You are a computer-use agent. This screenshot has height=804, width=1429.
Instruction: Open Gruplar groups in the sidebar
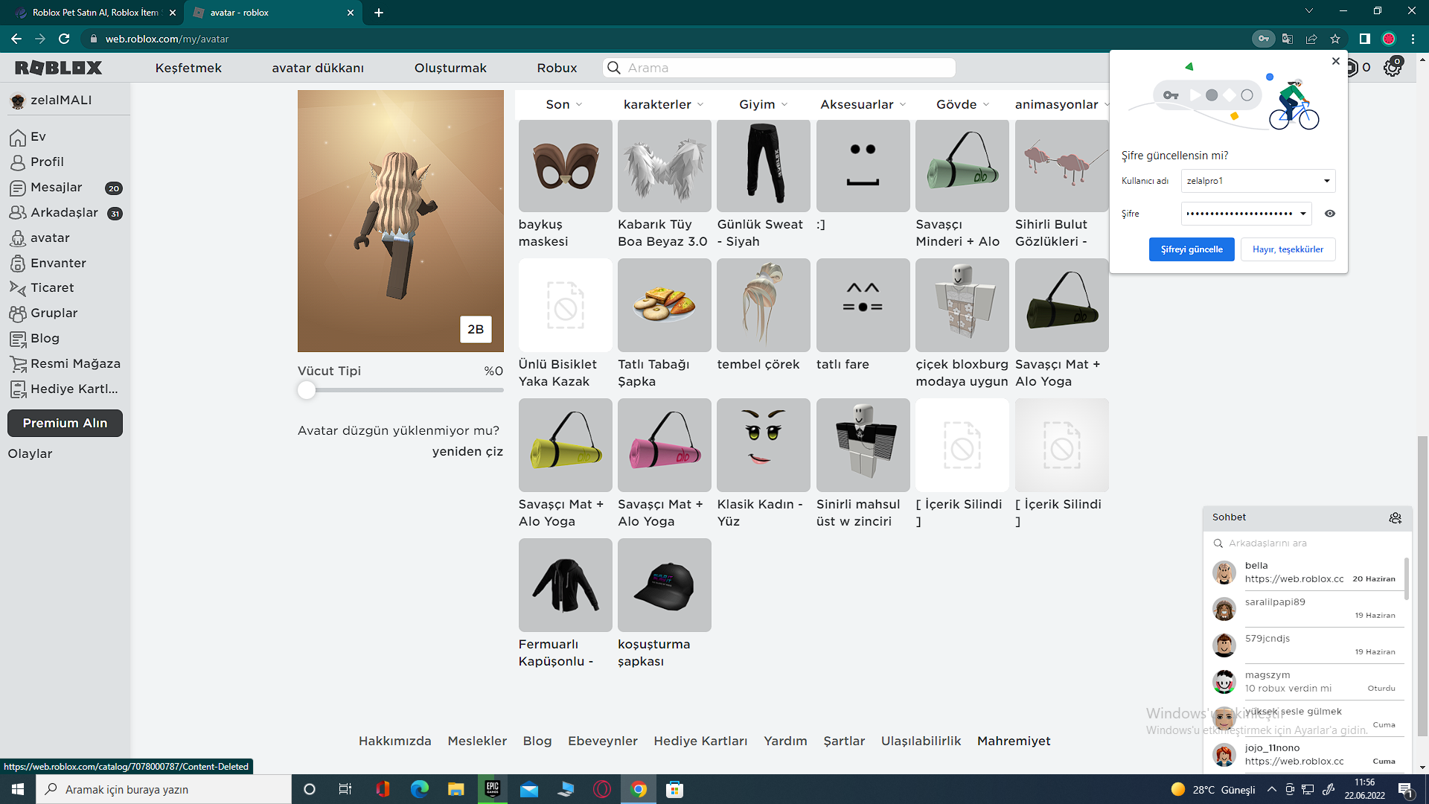pos(54,313)
